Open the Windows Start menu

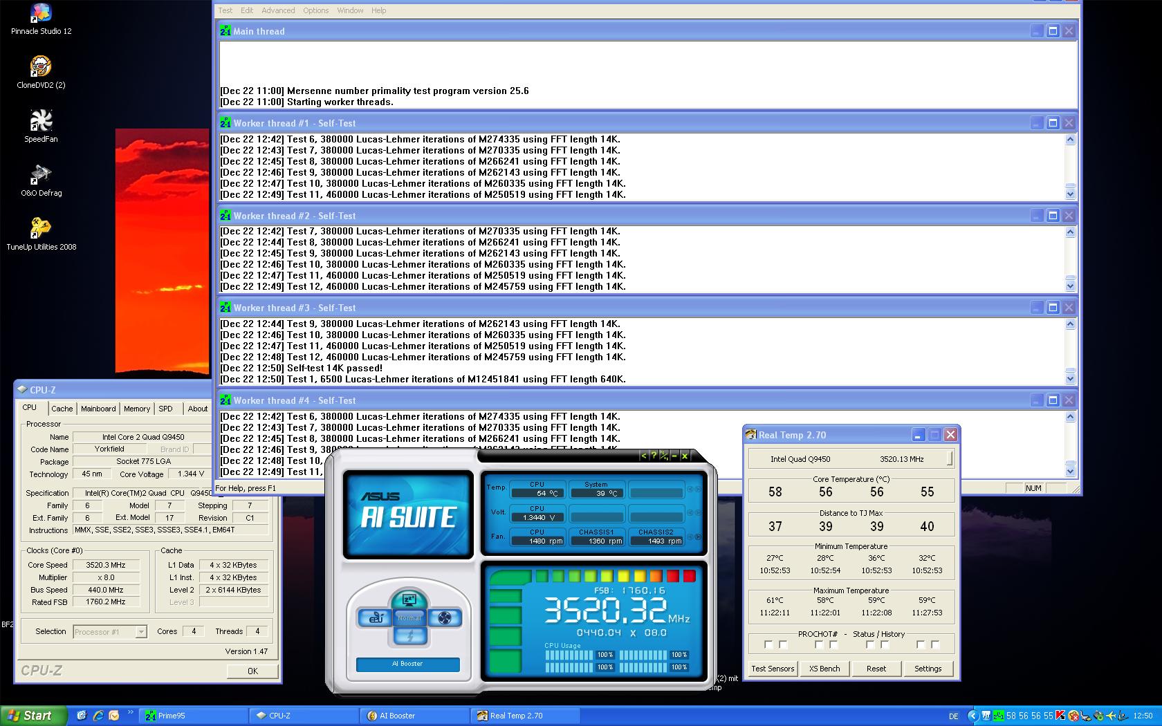pos(34,716)
